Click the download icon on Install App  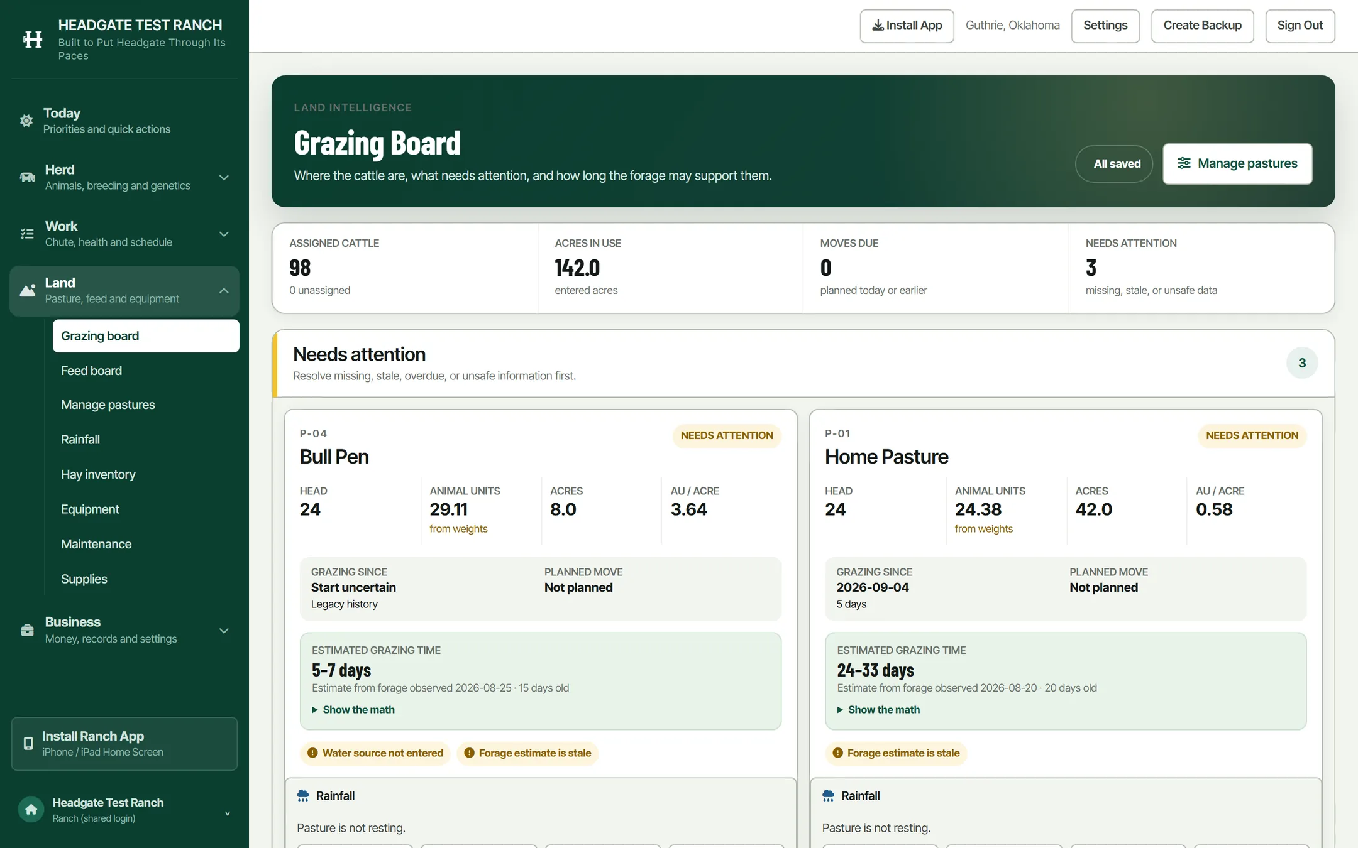(878, 25)
